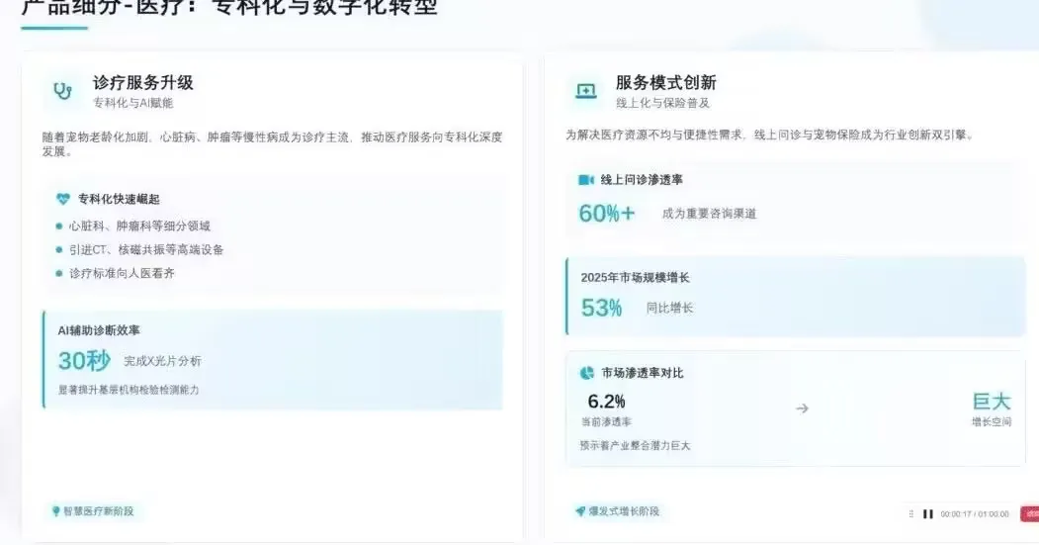Screen dimensions: 1039x545
Task: Click the 30秒 AI diagnosis figure
Action: pyautogui.click(x=83, y=361)
